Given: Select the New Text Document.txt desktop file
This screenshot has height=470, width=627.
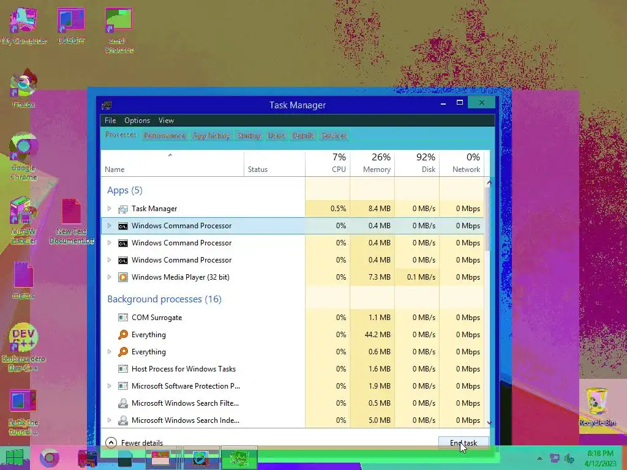Looking at the screenshot, I should pyautogui.click(x=71, y=221).
